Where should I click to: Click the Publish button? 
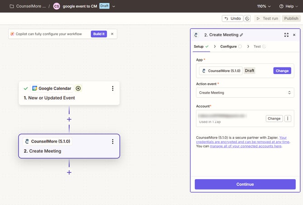coord(291,19)
